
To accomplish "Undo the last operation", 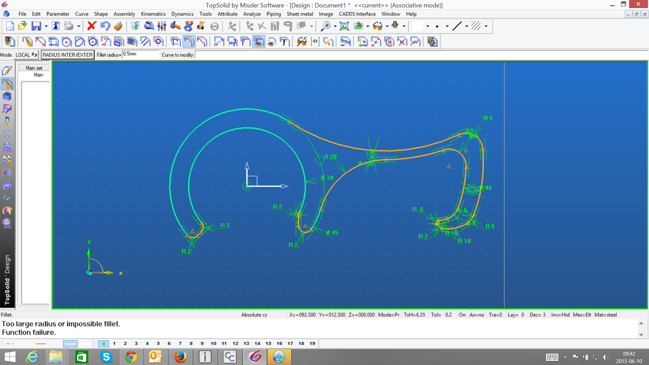I will pos(105,26).
